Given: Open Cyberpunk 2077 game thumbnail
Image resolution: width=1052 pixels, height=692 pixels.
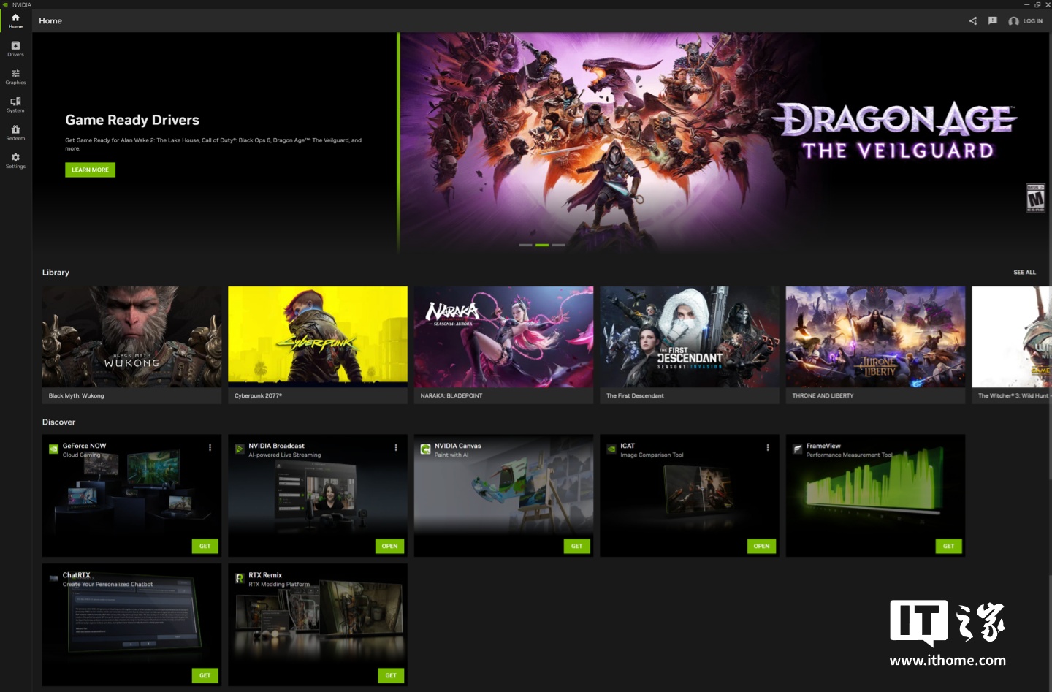Looking at the screenshot, I should (x=318, y=337).
